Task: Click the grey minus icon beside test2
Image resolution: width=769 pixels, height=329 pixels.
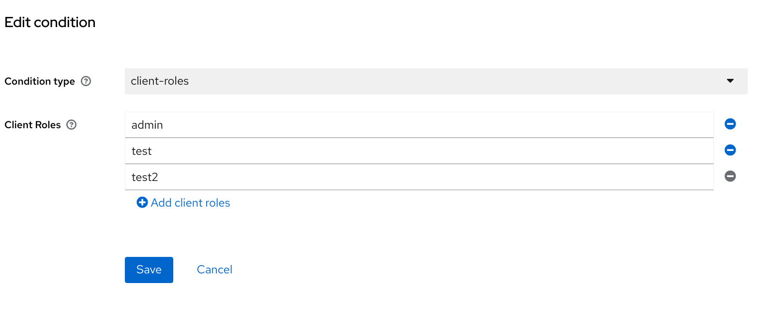Action: point(730,176)
